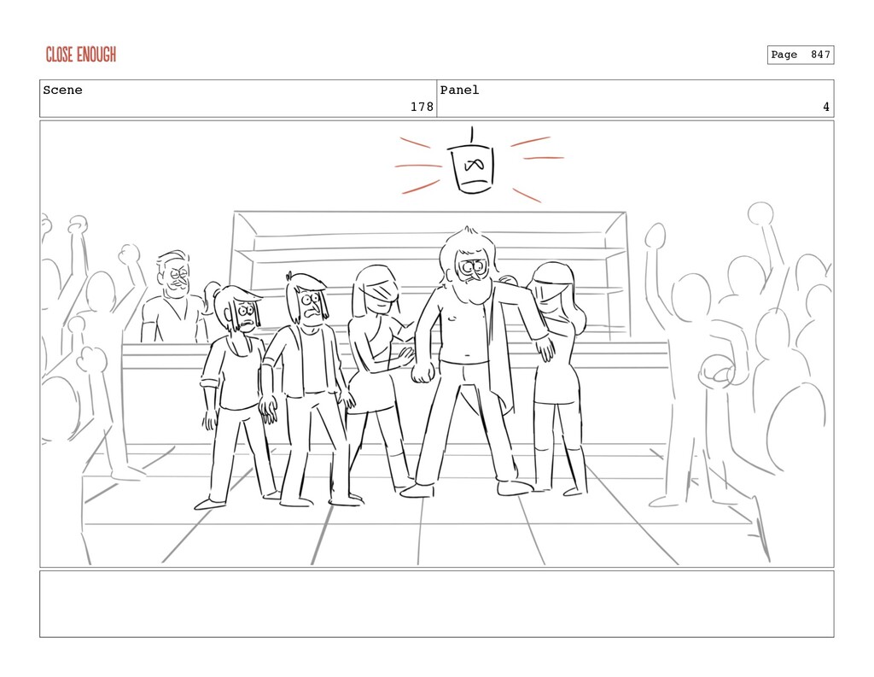Select the Scene label text
The width and height of the screenshot is (874, 677).
coord(62,90)
